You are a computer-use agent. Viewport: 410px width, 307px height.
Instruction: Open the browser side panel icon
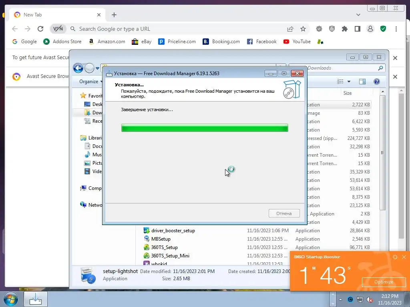pos(358,29)
